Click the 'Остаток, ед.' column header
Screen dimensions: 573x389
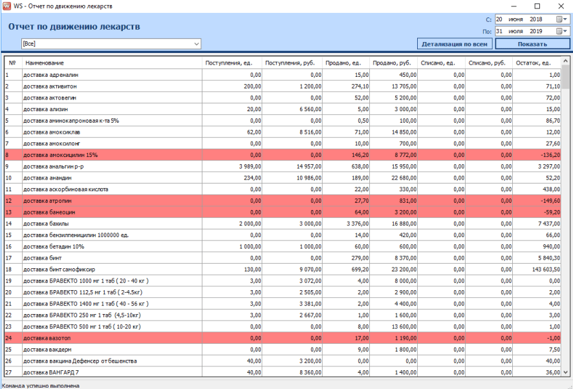[x=534, y=63]
